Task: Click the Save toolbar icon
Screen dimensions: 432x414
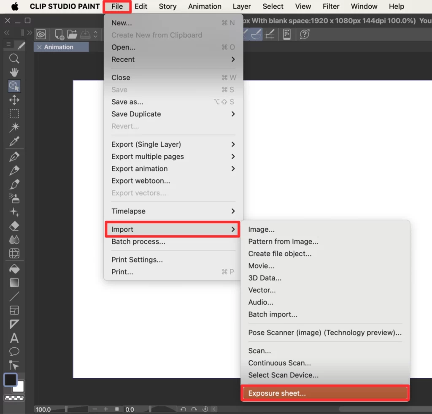Action: click(x=85, y=34)
